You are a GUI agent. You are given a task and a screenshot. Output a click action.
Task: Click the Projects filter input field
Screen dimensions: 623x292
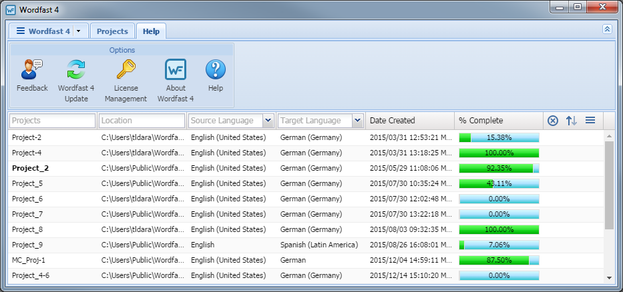(x=53, y=121)
